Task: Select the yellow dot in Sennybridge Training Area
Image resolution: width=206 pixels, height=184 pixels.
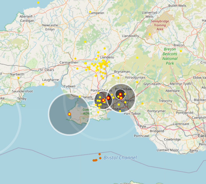Action: coord(149,34)
